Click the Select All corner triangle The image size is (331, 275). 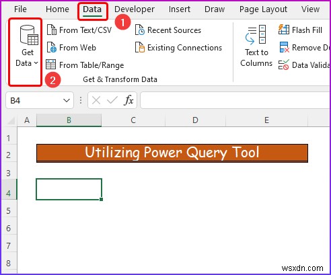[x=11, y=120]
